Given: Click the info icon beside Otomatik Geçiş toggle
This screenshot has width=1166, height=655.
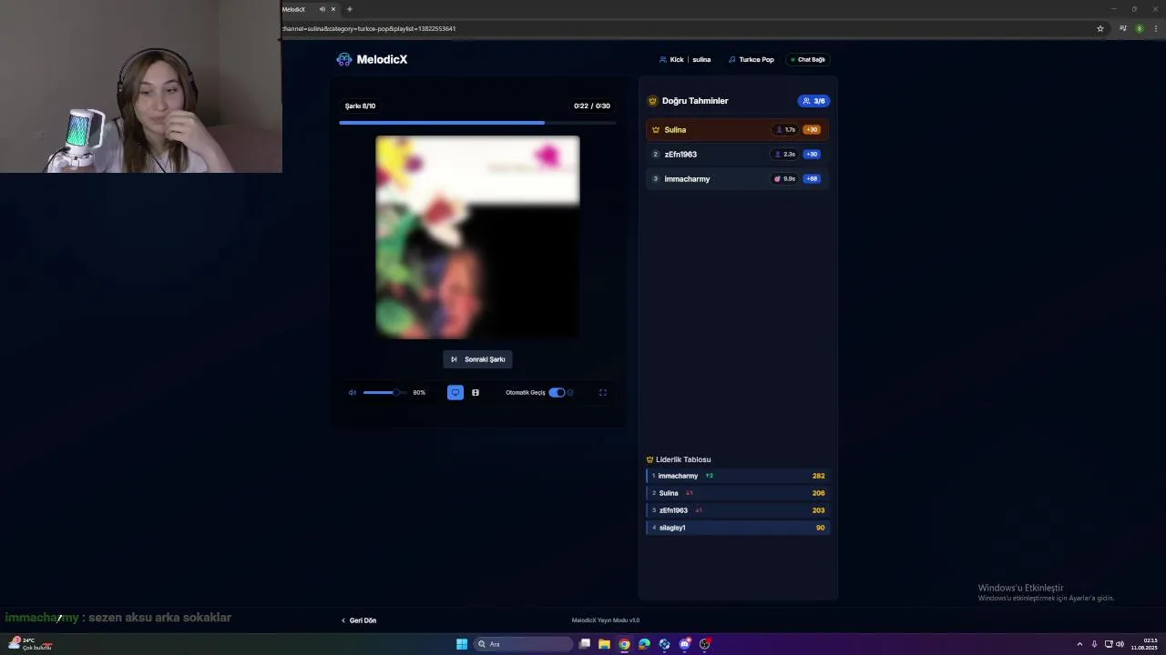Looking at the screenshot, I should (571, 393).
